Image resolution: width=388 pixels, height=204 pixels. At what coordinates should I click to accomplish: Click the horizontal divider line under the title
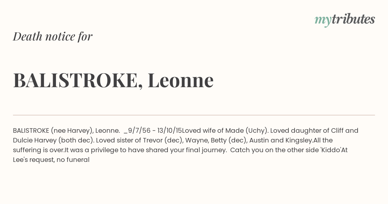[x=194, y=115]
